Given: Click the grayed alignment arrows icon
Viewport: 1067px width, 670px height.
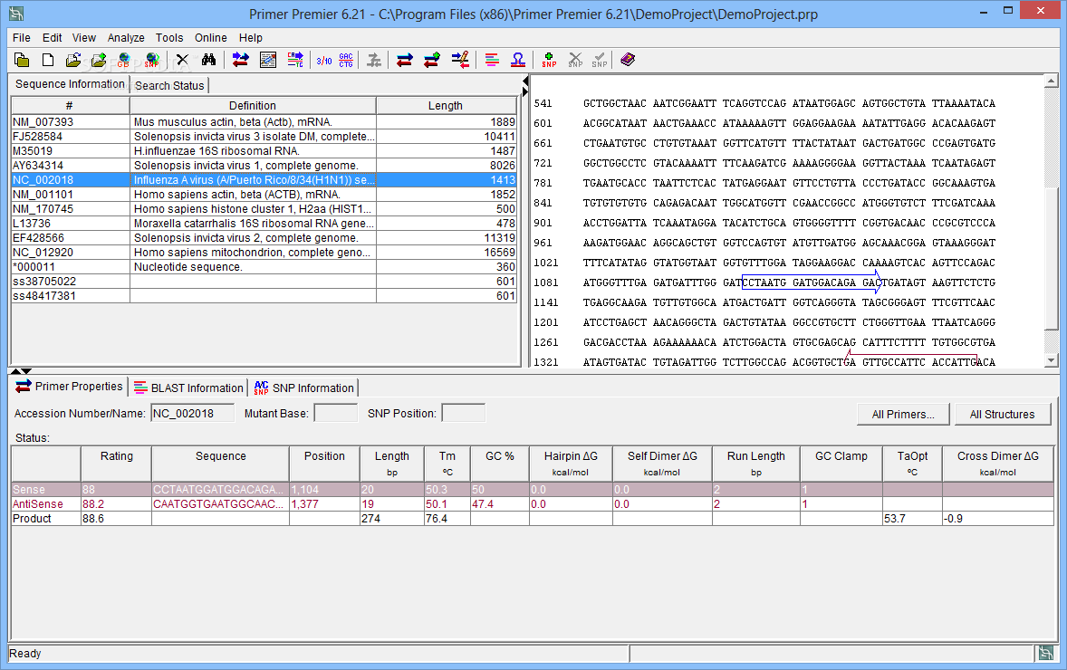Looking at the screenshot, I should point(373,60).
